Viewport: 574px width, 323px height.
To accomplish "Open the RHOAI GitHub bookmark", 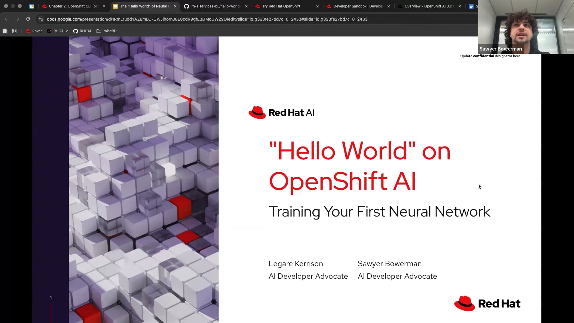I will 82,31.
